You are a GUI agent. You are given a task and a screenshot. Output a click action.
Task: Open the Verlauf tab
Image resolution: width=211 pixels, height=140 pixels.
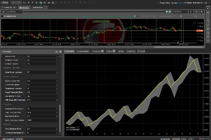(121, 51)
